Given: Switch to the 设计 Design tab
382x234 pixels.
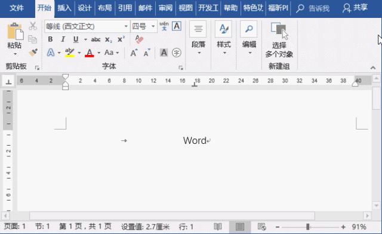Looking at the screenshot, I should [x=85, y=8].
